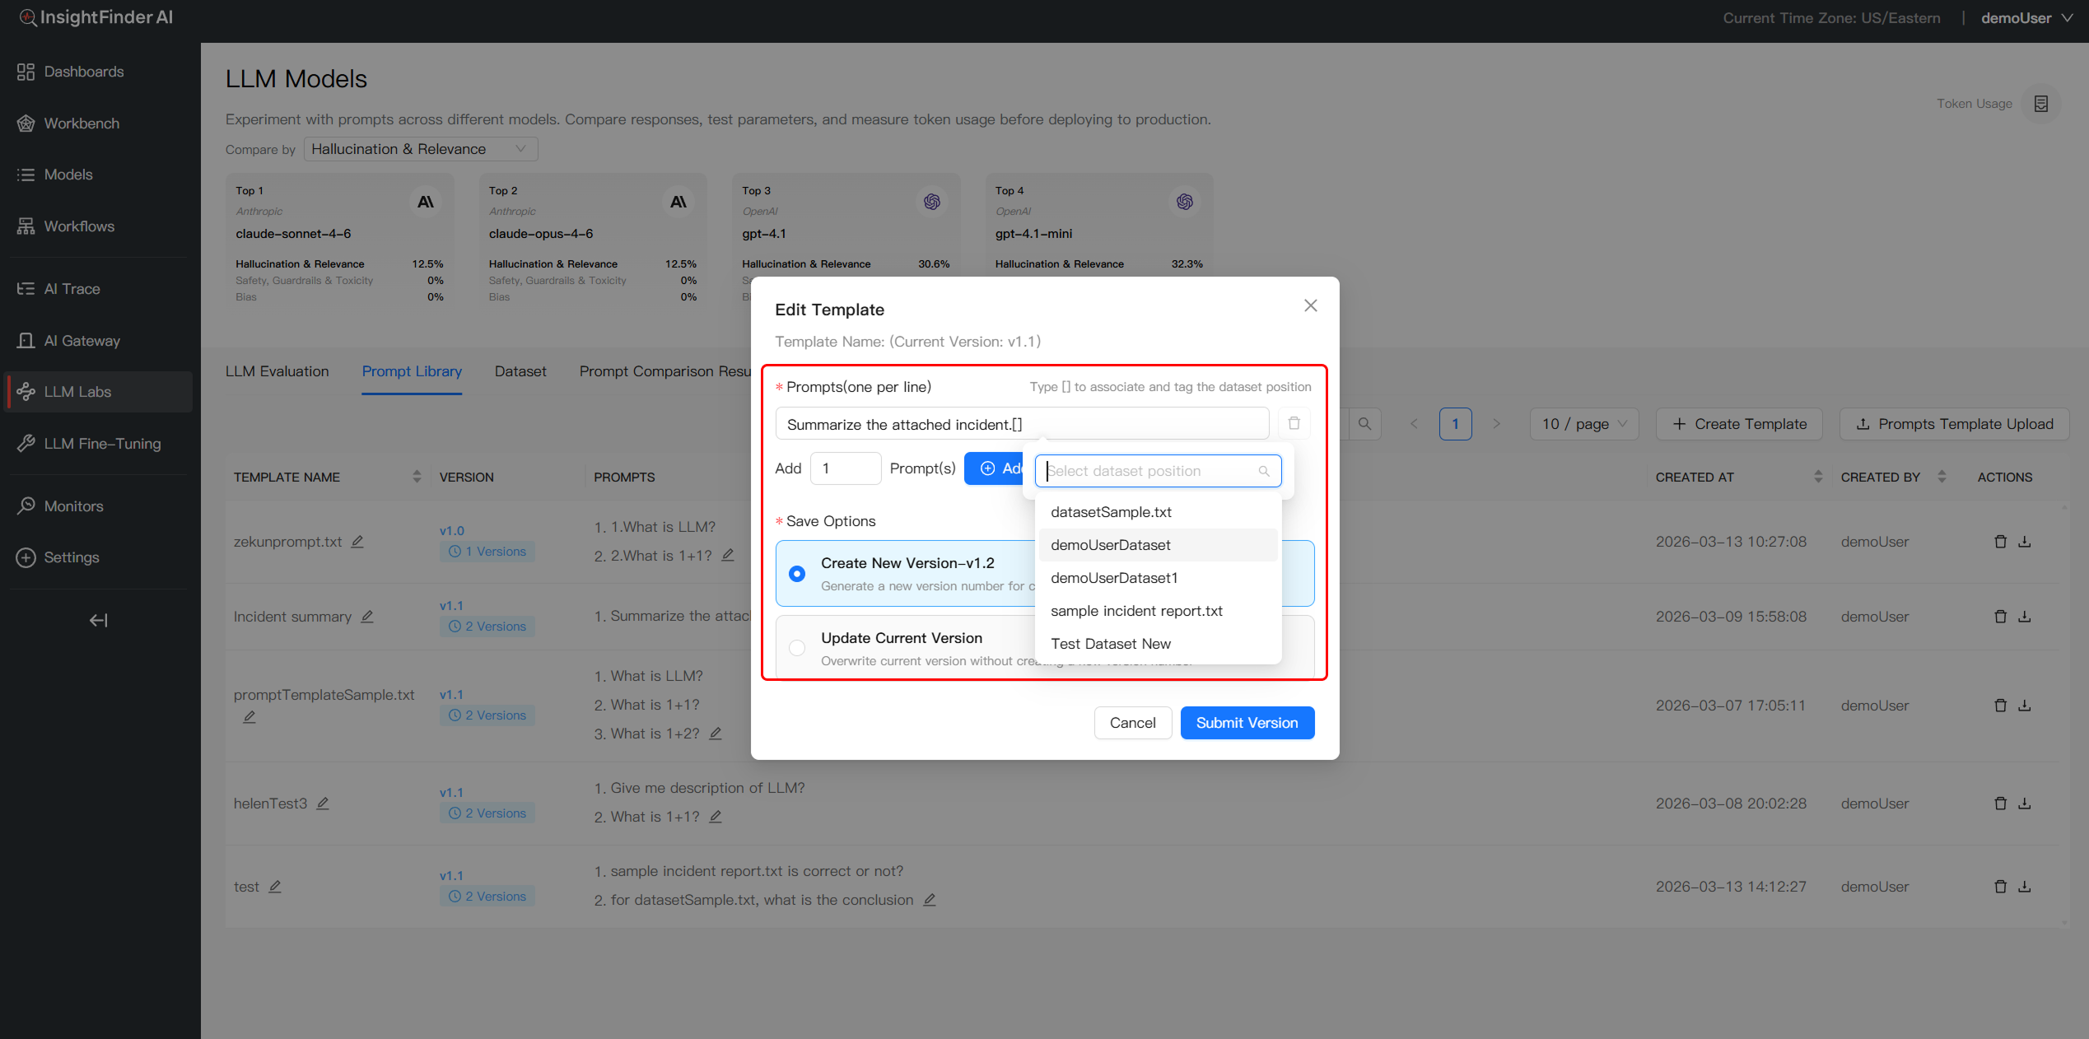Image resolution: width=2089 pixels, height=1039 pixels.
Task: Collapse the sidebar with the arrow icon
Action: coord(98,620)
